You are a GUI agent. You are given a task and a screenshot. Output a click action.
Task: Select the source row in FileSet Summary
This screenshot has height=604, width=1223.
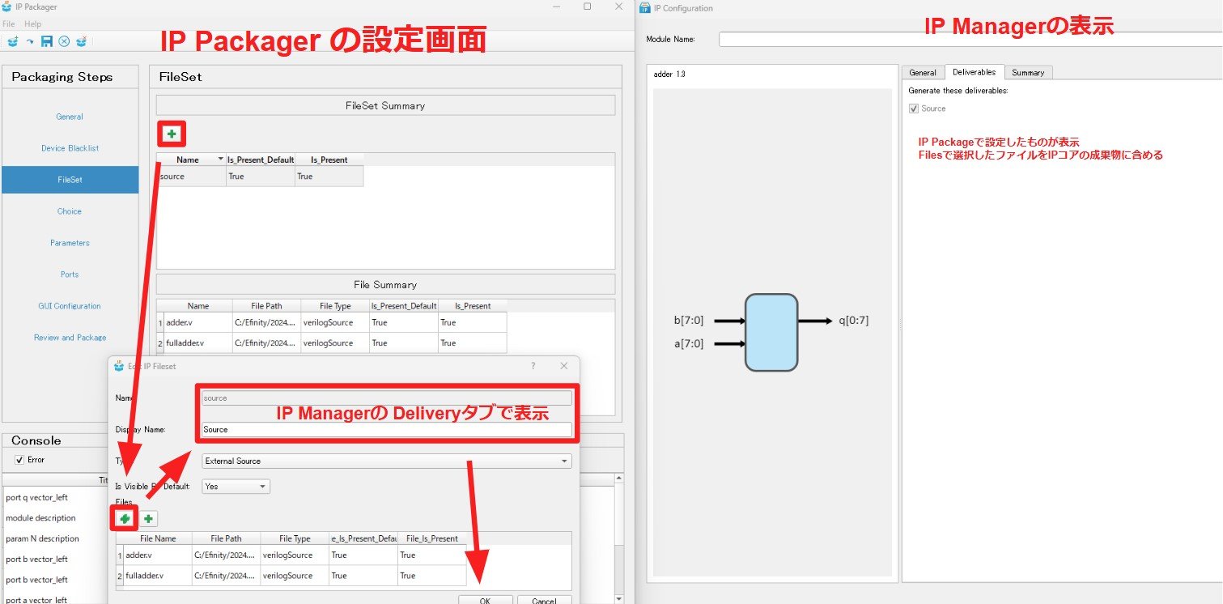[260, 177]
